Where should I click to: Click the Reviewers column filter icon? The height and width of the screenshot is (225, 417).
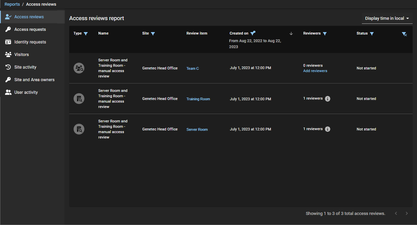(325, 34)
